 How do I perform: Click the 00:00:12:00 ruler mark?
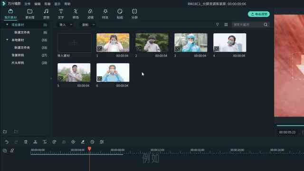(157, 150)
